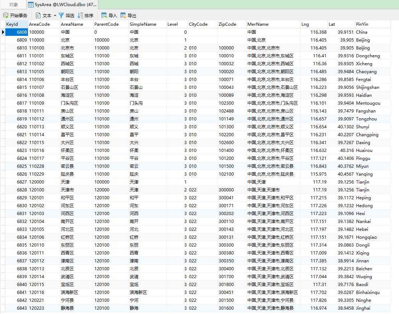The height and width of the screenshot is (314, 399).
Task: Select the MerName cell 中国,天津,天津市,河西区
Action: 273,214
